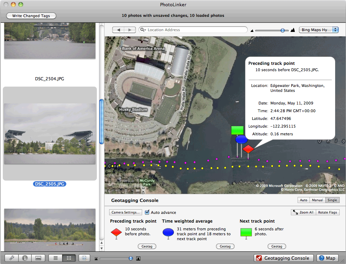This screenshot has height=264, width=346.
Task: Click the time 2:44:28 PM GMT+00:00
Action: tap(293, 111)
